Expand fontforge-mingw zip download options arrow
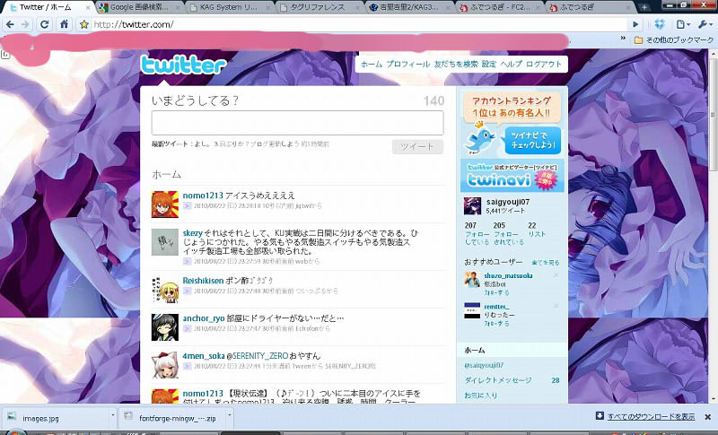 click(x=230, y=415)
